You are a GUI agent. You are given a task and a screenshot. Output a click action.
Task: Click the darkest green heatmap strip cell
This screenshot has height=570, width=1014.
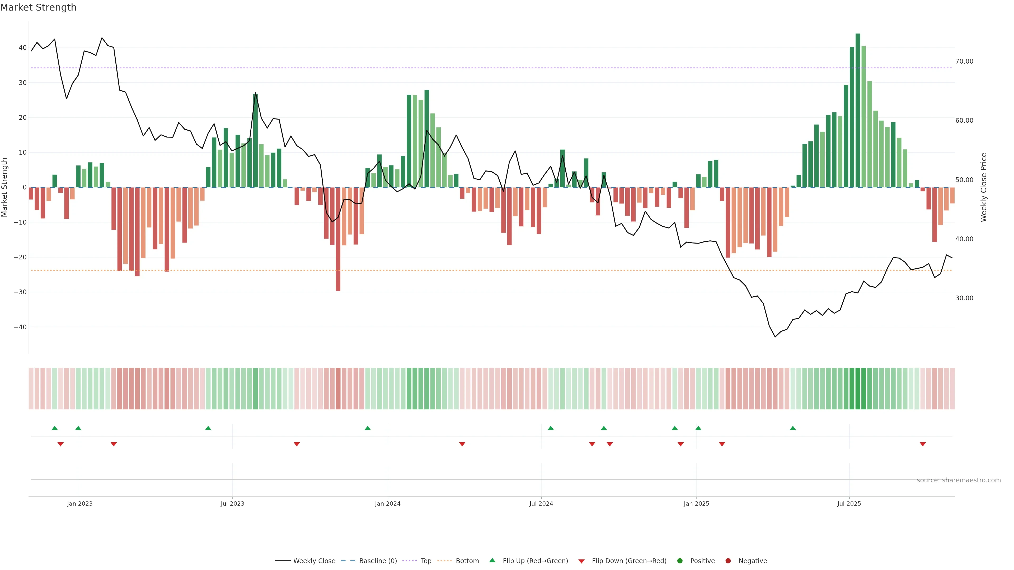tap(858, 389)
